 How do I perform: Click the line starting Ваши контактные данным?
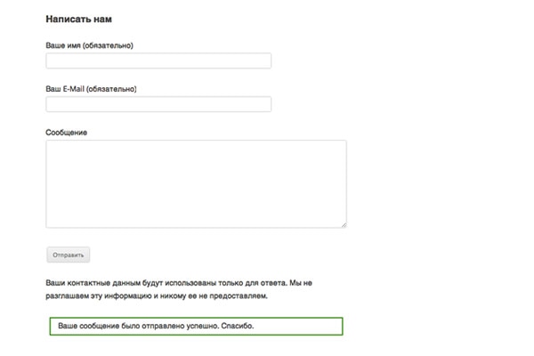(x=178, y=283)
